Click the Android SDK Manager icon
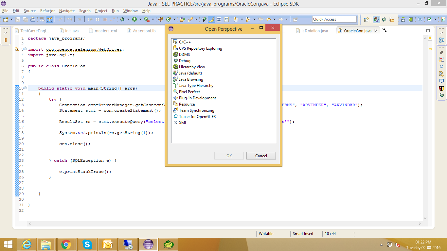The width and height of the screenshot is (447, 251). coord(403,19)
